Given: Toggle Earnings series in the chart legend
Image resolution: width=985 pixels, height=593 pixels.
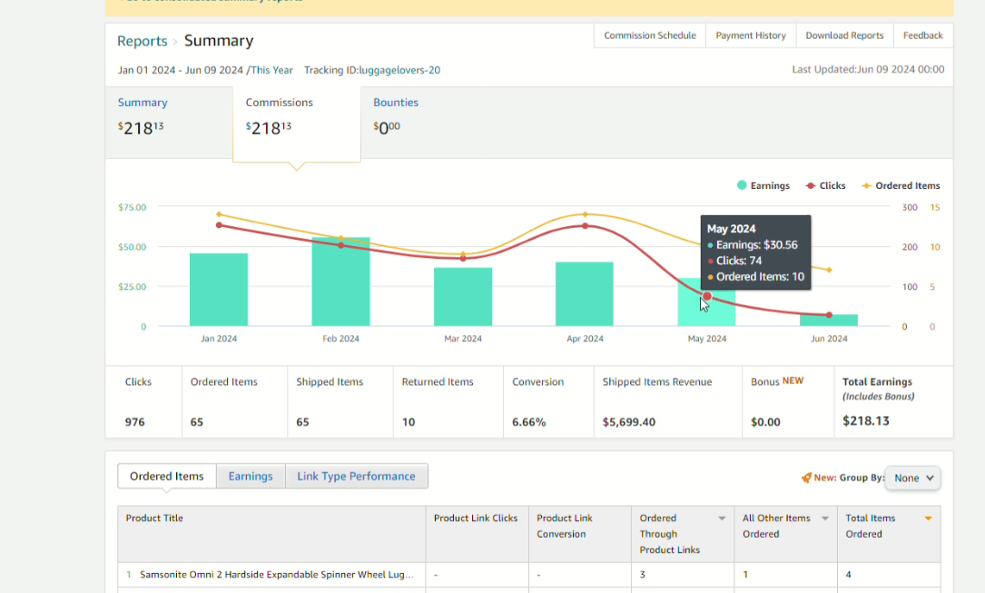Looking at the screenshot, I should pos(763,185).
